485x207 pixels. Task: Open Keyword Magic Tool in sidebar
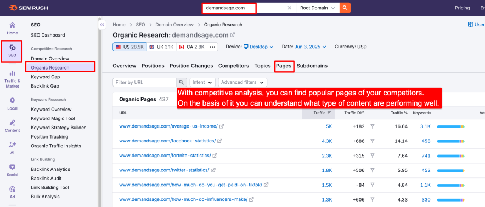click(x=53, y=118)
